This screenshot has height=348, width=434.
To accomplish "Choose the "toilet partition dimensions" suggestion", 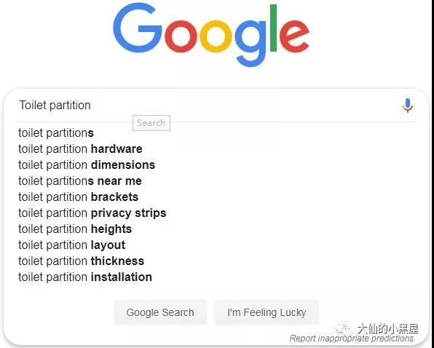I will click(x=87, y=165).
